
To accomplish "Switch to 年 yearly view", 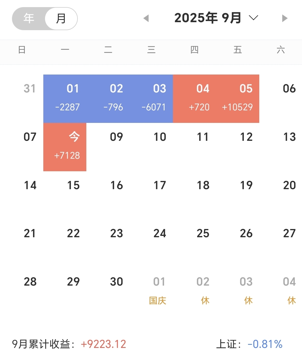I will click(x=29, y=18).
